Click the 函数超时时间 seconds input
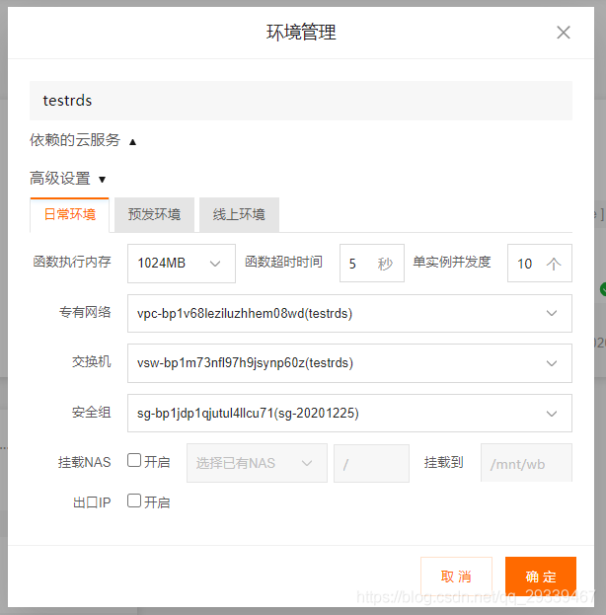 (371, 264)
